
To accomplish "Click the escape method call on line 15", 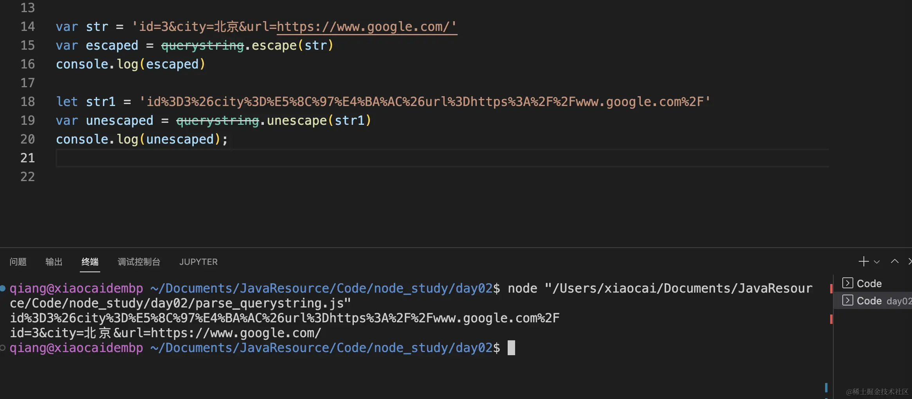I will (x=274, y=45).
